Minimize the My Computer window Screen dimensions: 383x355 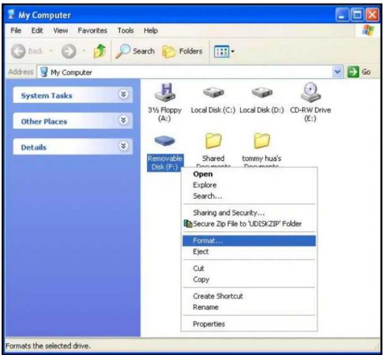pos(342,15)
